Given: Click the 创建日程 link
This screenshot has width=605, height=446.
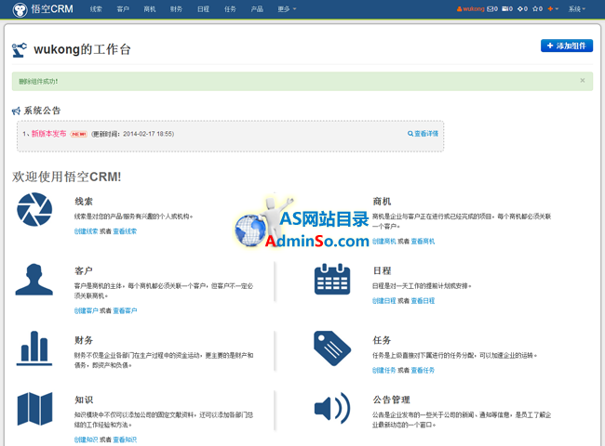Looking at the screenshot, I should [x=383, y=301].
